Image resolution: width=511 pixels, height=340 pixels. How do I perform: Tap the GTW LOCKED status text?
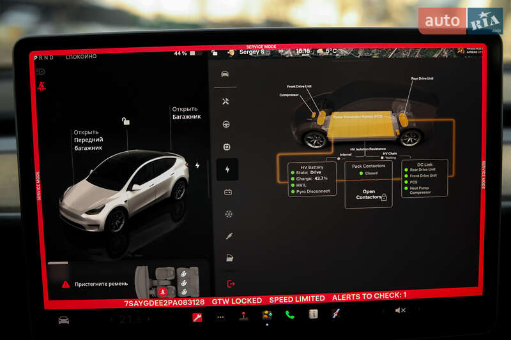(237, 301)
